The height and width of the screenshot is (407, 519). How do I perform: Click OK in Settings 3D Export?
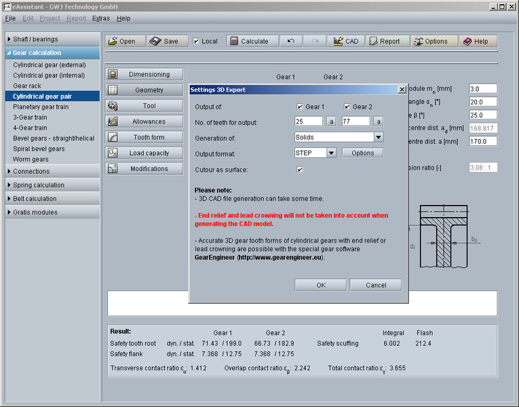321,285
